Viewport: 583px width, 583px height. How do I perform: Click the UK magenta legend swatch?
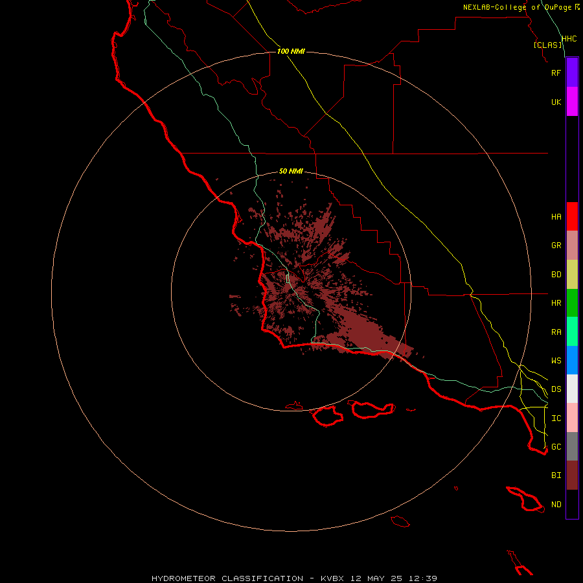pos(572,102)
